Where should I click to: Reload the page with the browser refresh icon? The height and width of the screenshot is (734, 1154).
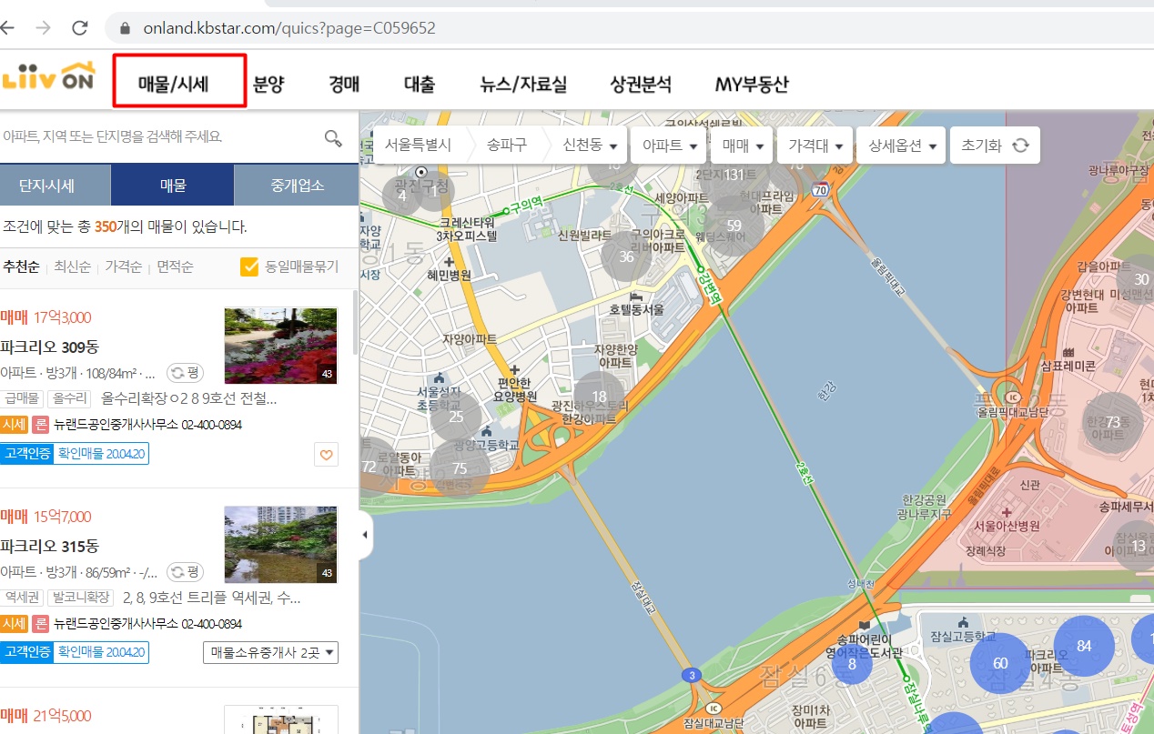80,27
